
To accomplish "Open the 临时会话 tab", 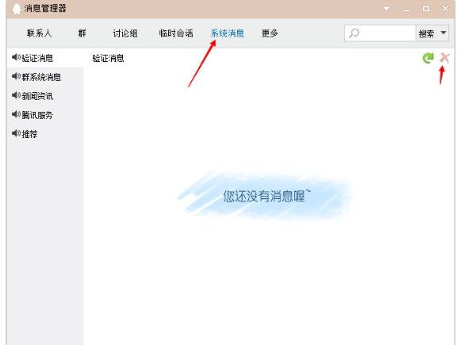I will pos(176,33).
